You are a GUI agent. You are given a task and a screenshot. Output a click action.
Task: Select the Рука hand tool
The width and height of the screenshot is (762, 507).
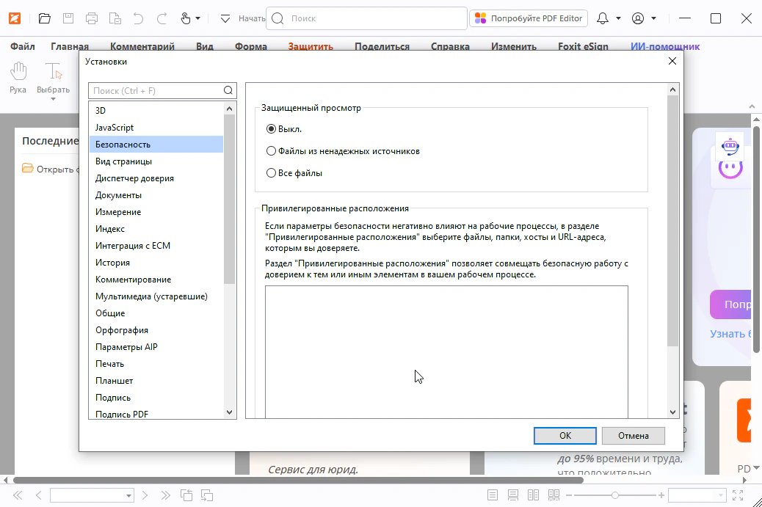(x=18, y=77)
